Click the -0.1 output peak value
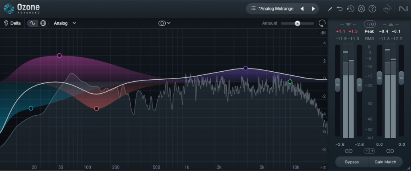This screenshot has width=411, height=171. 396,31
